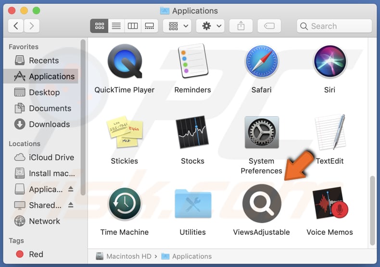Open Downloads in the sidebar
This screenshot has width=380, height=267.
tap(41, 124)
